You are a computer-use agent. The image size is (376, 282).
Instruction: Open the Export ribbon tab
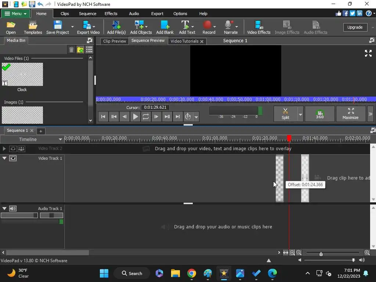157,14
